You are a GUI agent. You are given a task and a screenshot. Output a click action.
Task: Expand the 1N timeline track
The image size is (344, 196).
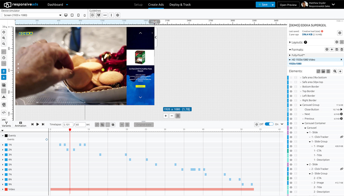pos(3,145)
